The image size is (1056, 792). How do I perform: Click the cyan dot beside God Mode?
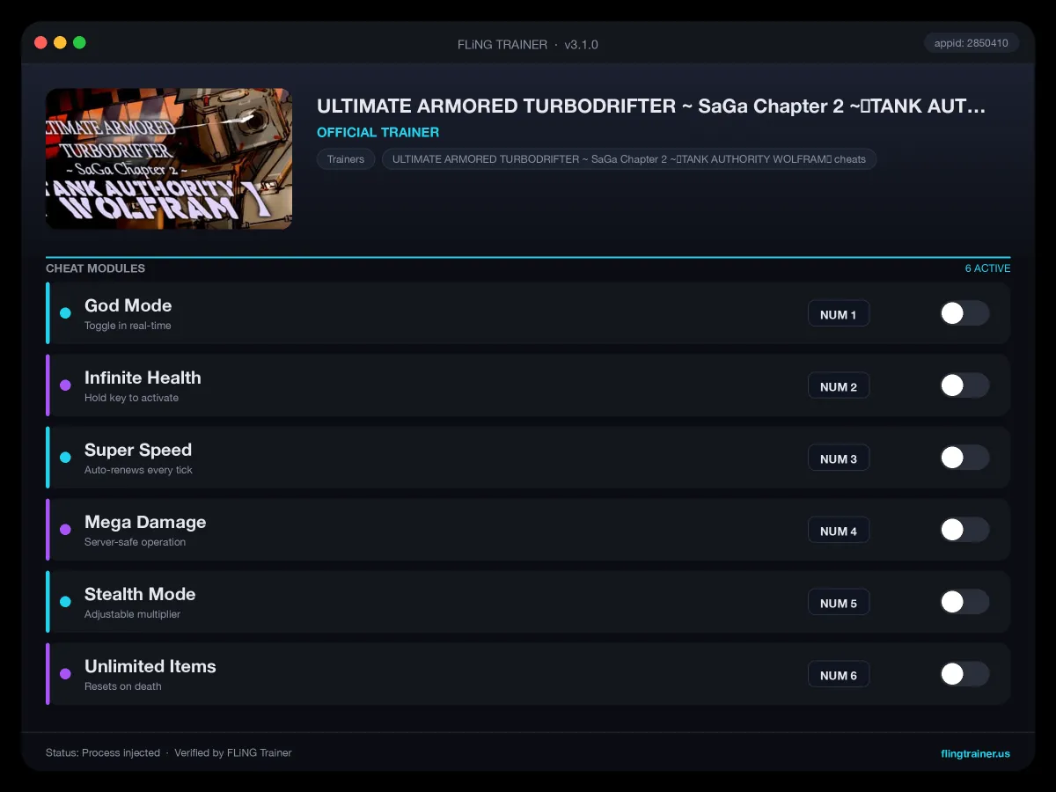tap(65, 313)
